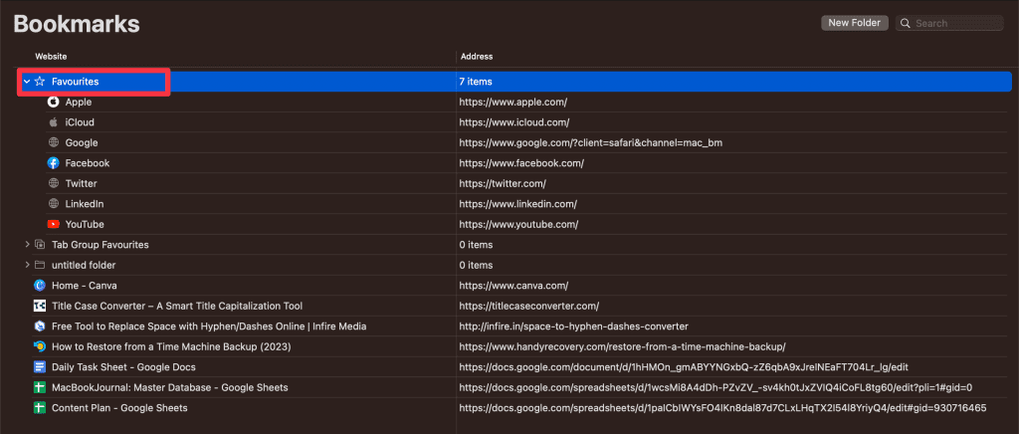Select How to Restore from Time Machine bookmark
Screen dimensions: 1019x434
[x=171, y=347]
